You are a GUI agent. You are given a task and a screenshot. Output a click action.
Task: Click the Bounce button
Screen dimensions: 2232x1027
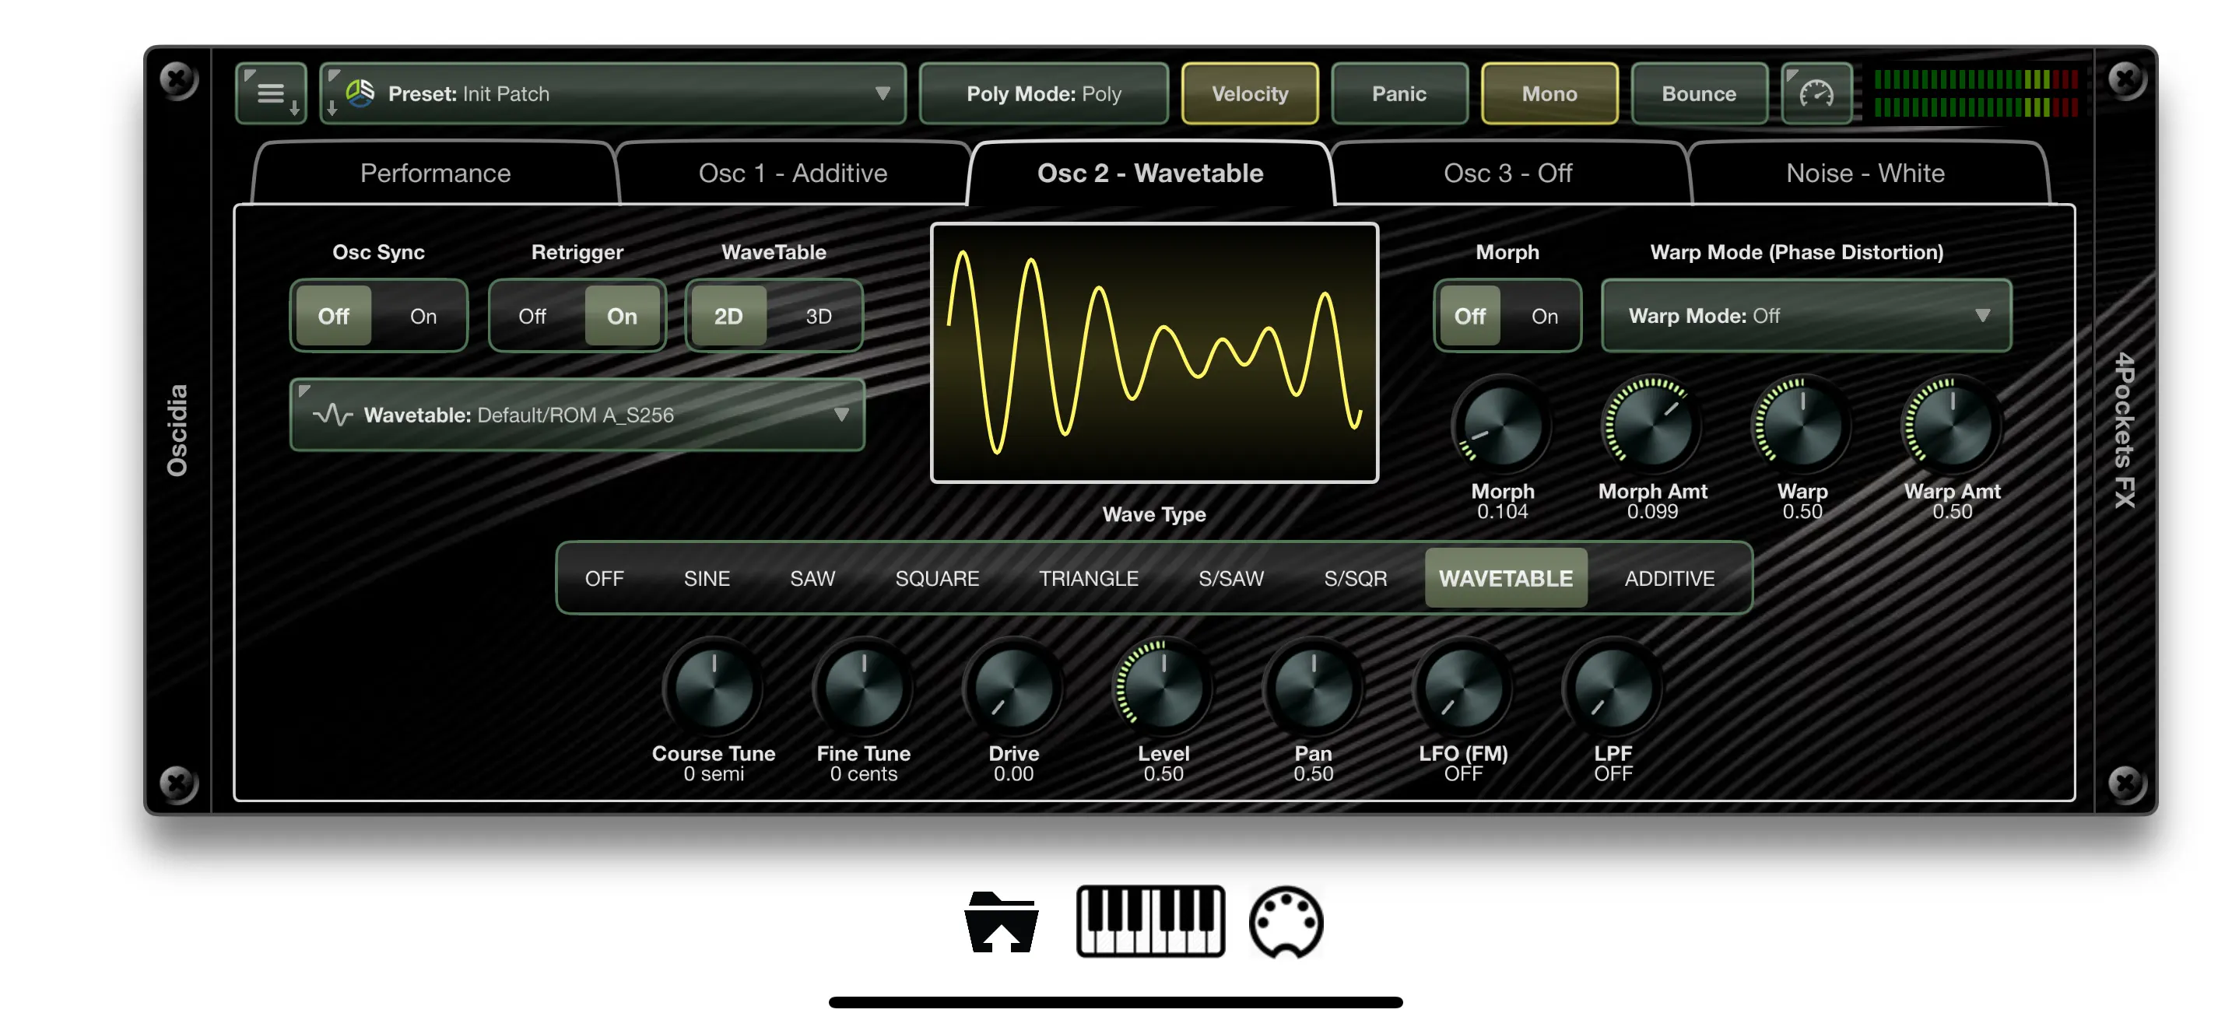tap(1698, 93)
